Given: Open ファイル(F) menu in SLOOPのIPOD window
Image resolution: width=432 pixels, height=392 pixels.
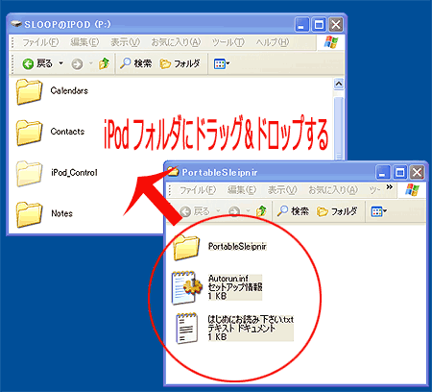Looking at the screenshot, I should [x=40, y=42].
